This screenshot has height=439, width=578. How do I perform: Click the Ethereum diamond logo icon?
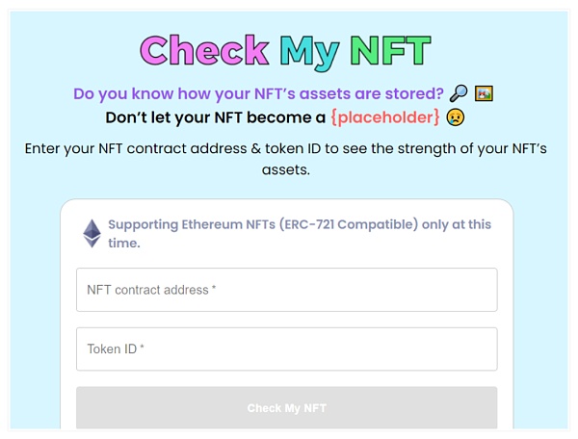92,233
